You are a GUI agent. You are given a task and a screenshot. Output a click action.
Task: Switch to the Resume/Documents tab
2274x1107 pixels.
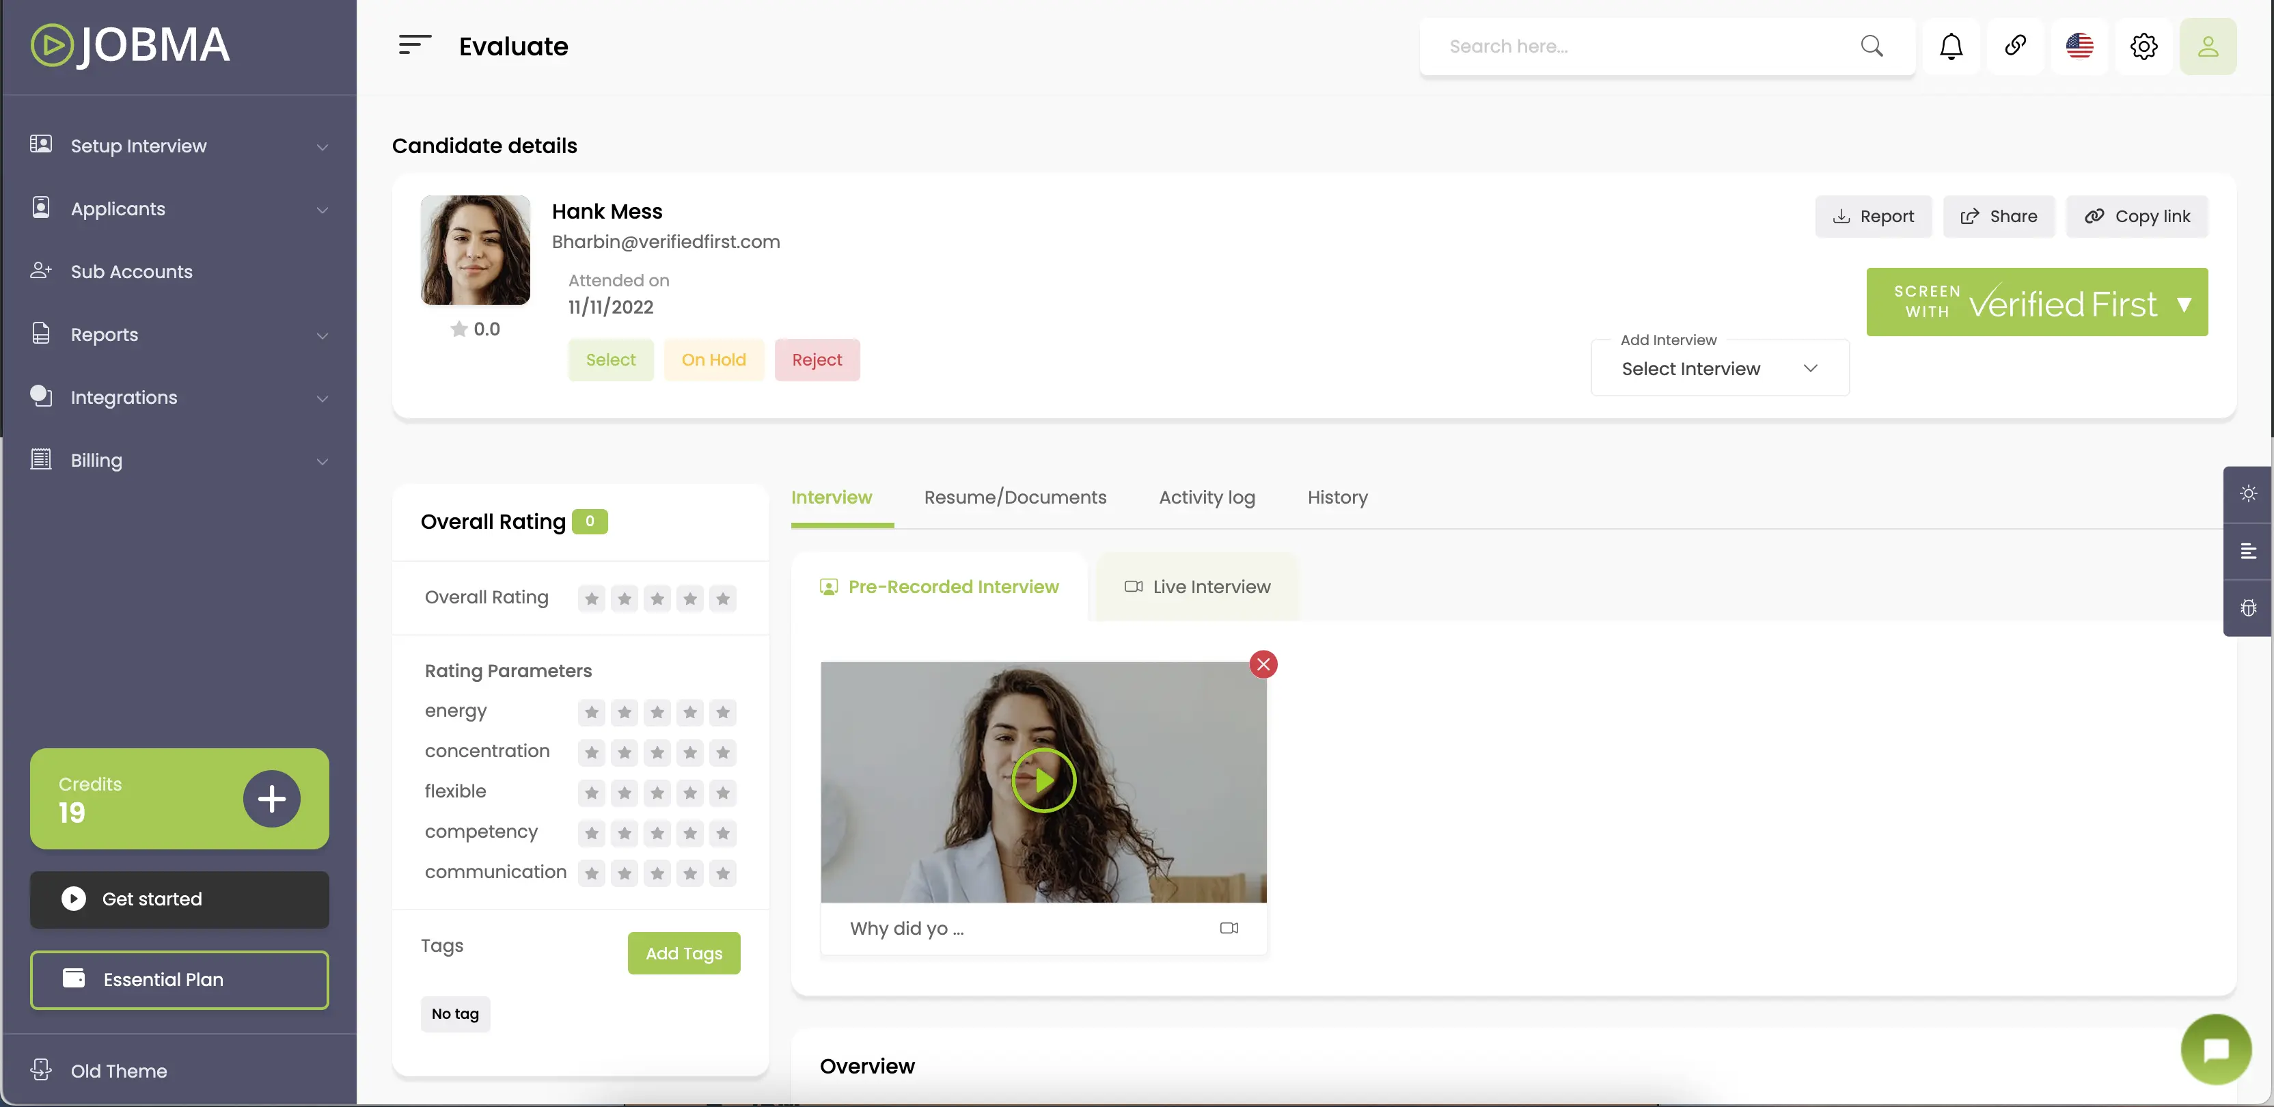[1015, 497]
